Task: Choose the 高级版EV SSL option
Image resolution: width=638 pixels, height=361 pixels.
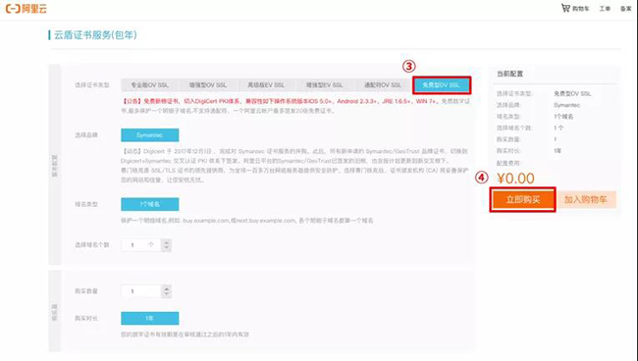Action: pos(267,85)
